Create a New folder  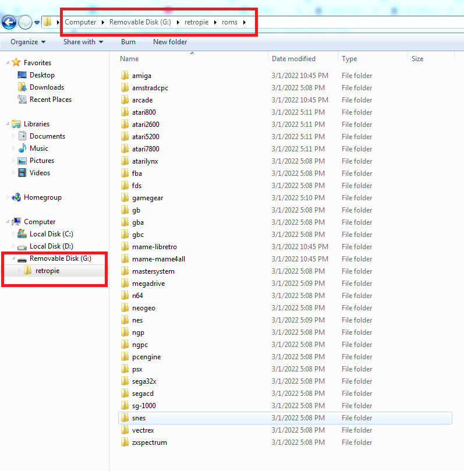[170, 42]
